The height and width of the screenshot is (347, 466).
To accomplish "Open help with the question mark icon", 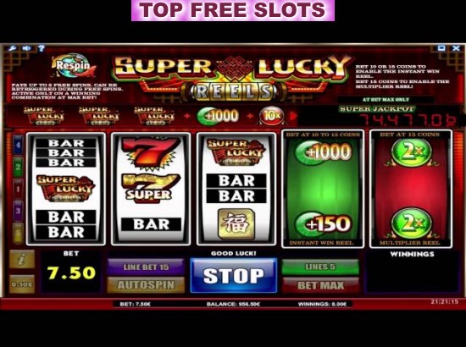I will coord(42,48).
